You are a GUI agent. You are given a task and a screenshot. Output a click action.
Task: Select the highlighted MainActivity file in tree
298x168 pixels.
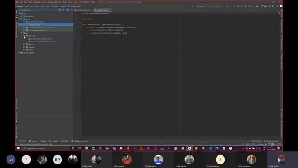[46, 25]
